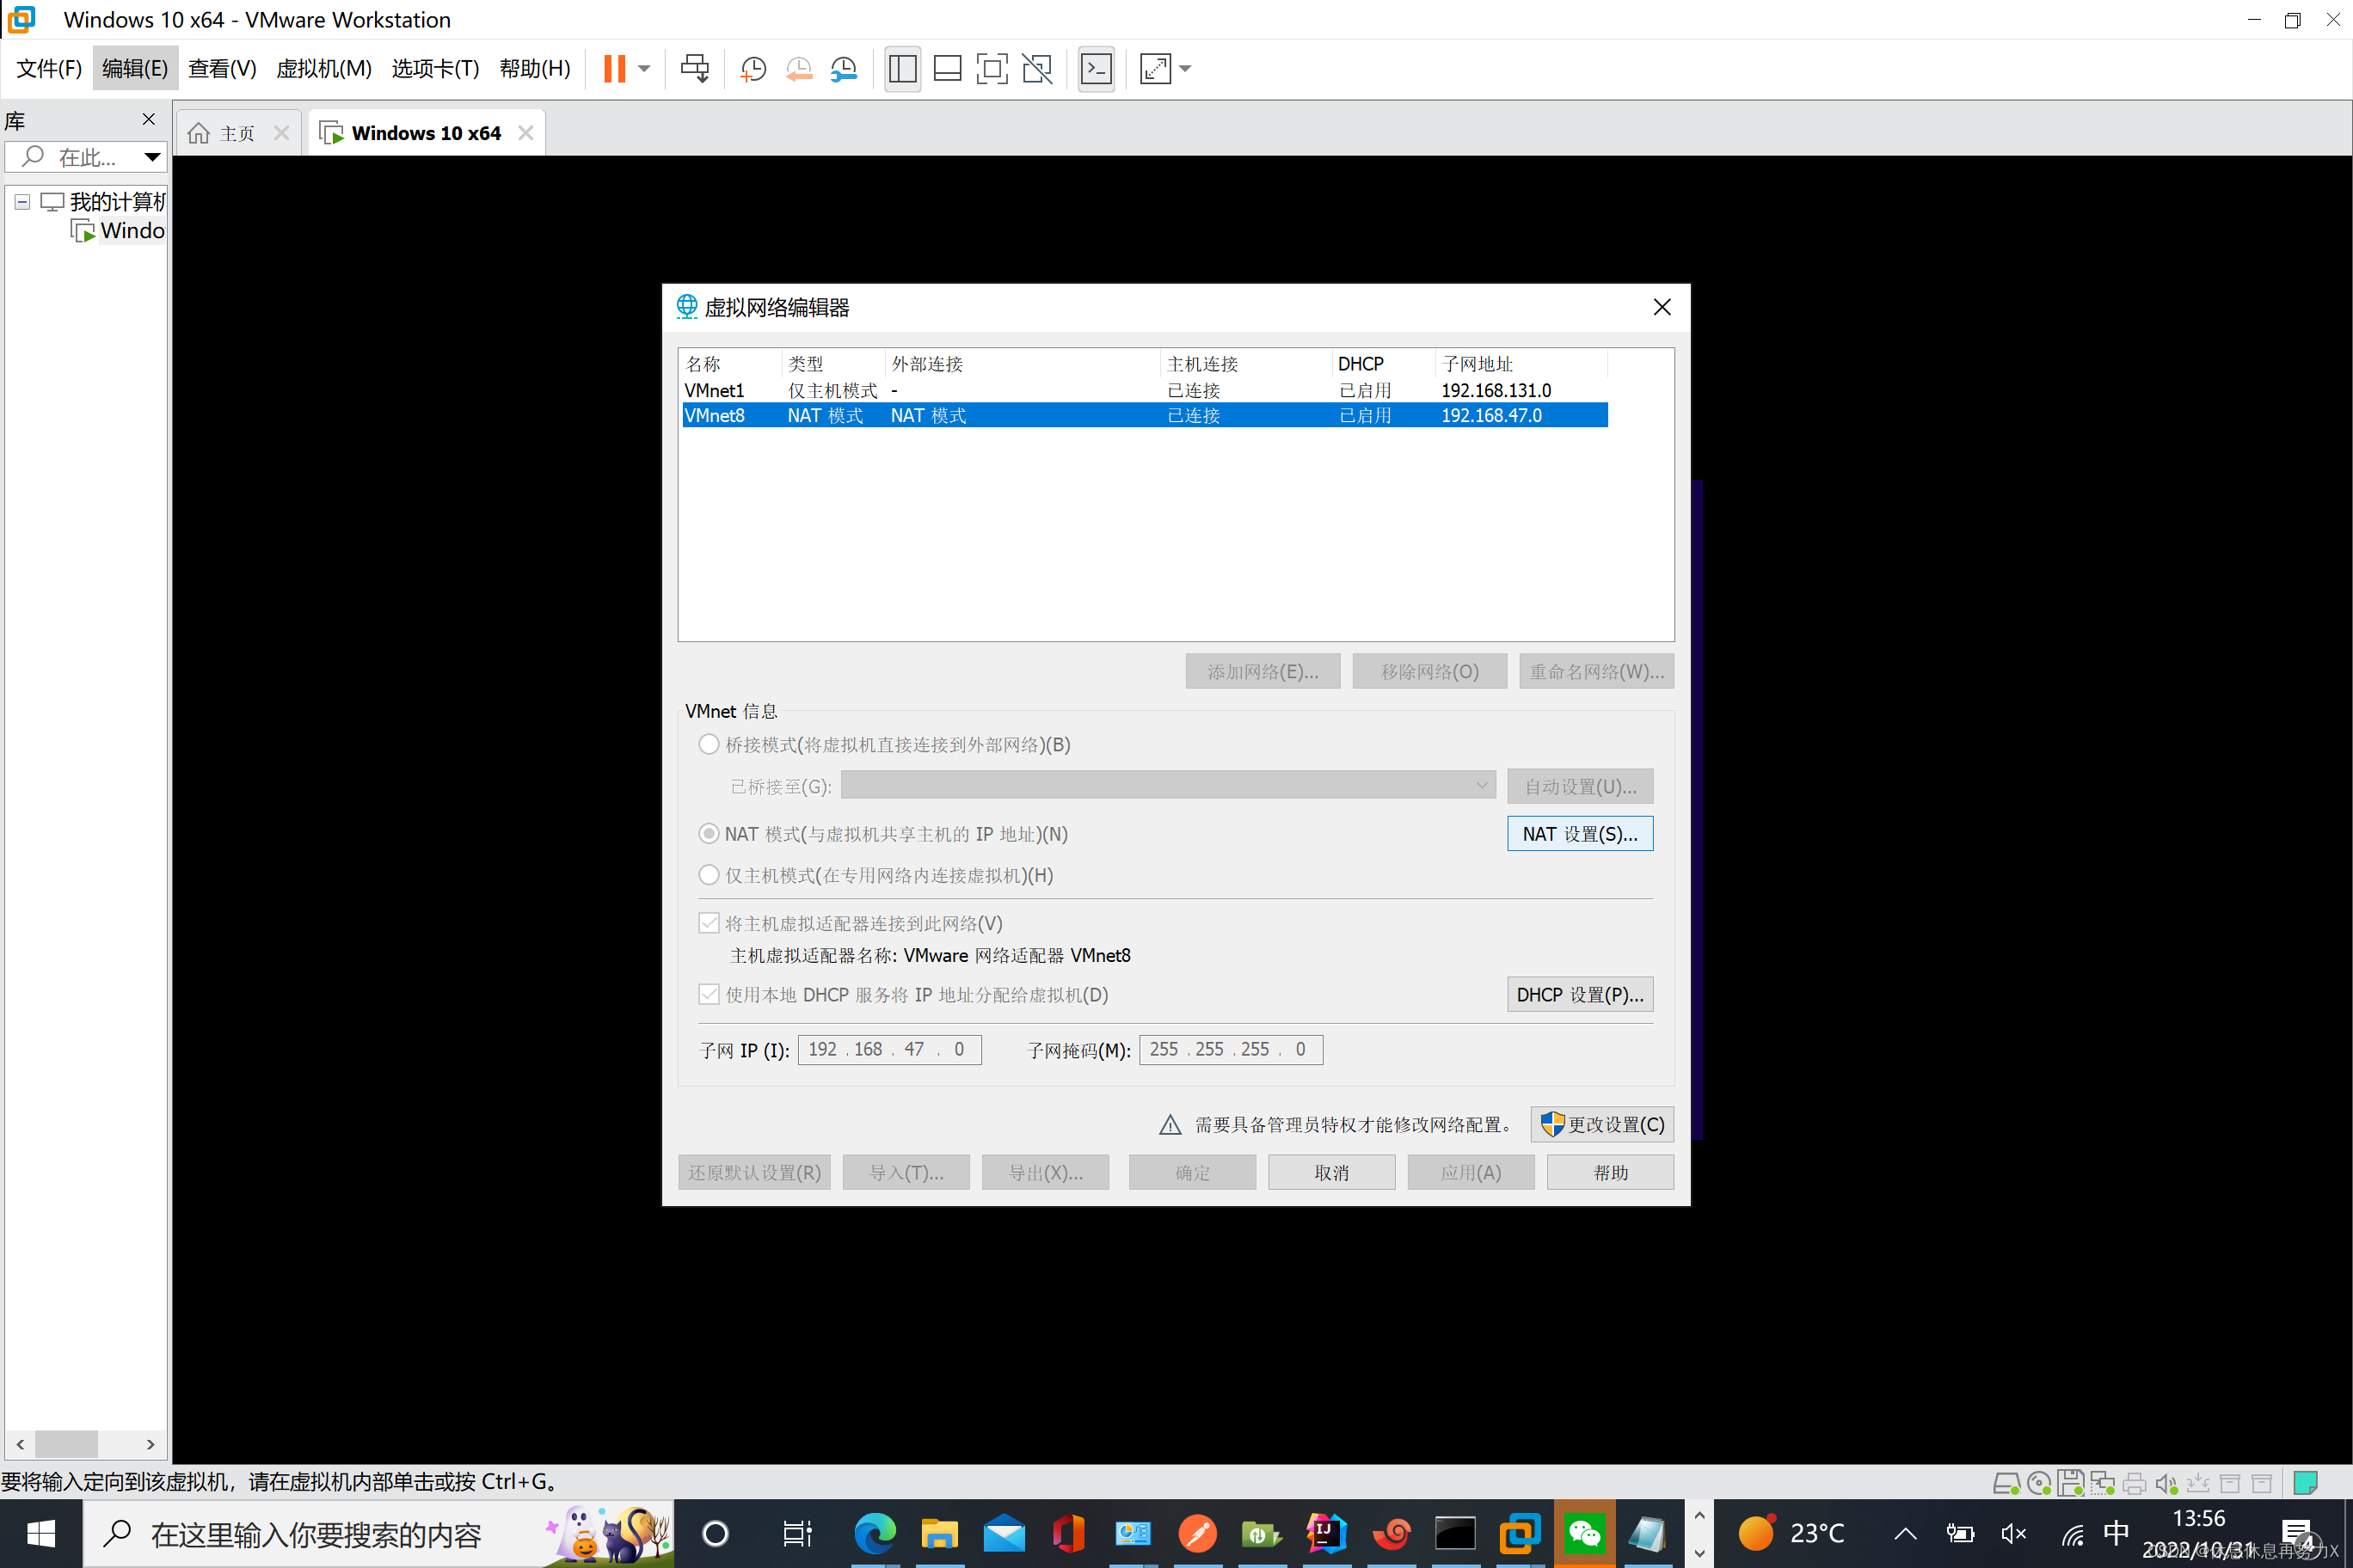Viewport: 2353px width, 1568px height.
Task: Click the 子网掩码 input field
Action: point(1231,1050)
